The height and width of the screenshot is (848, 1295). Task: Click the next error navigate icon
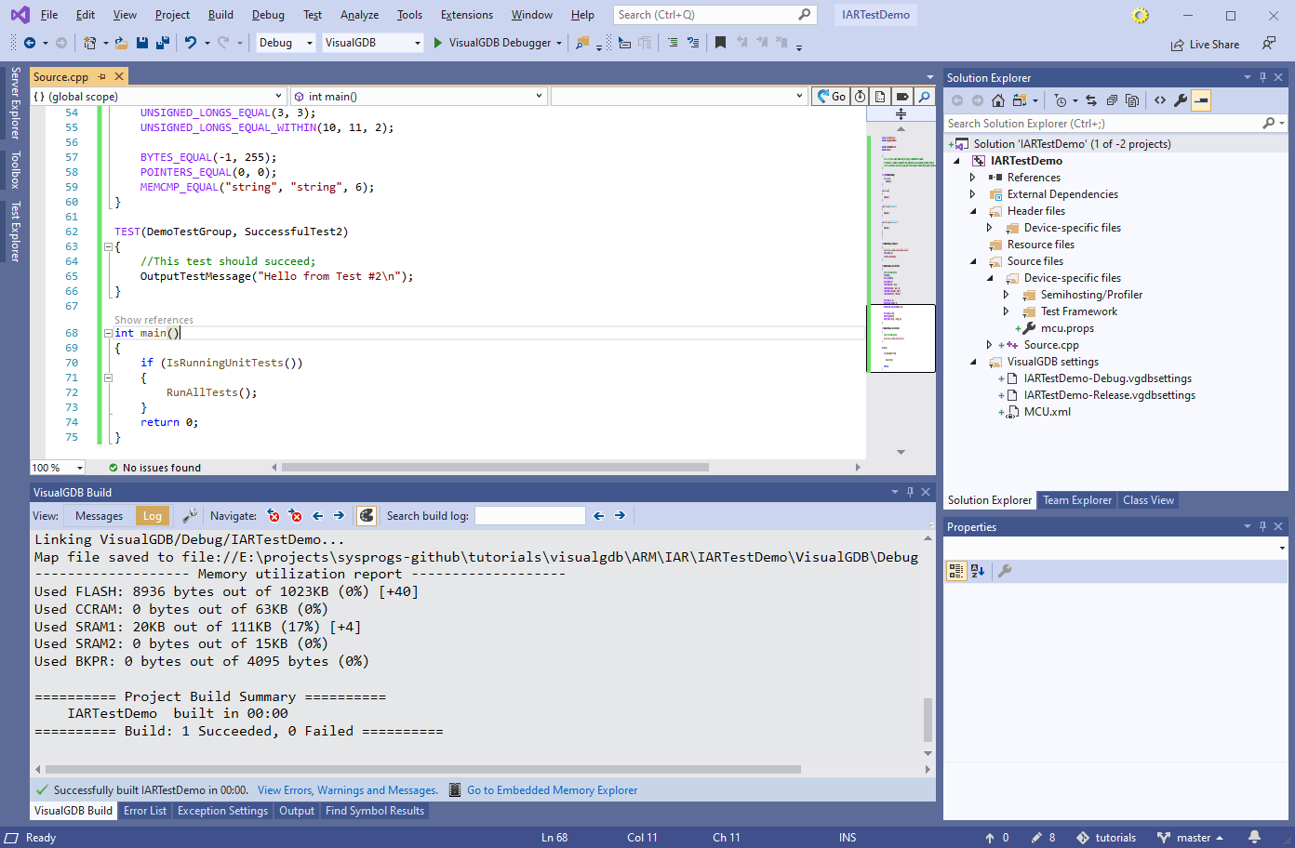295,515
